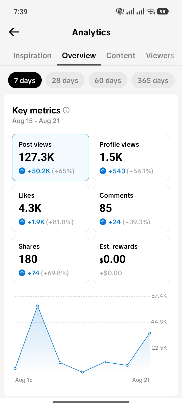Select the Profile views metric card
Viewport: 182px width, 406px height.
(x=131, y=157)
